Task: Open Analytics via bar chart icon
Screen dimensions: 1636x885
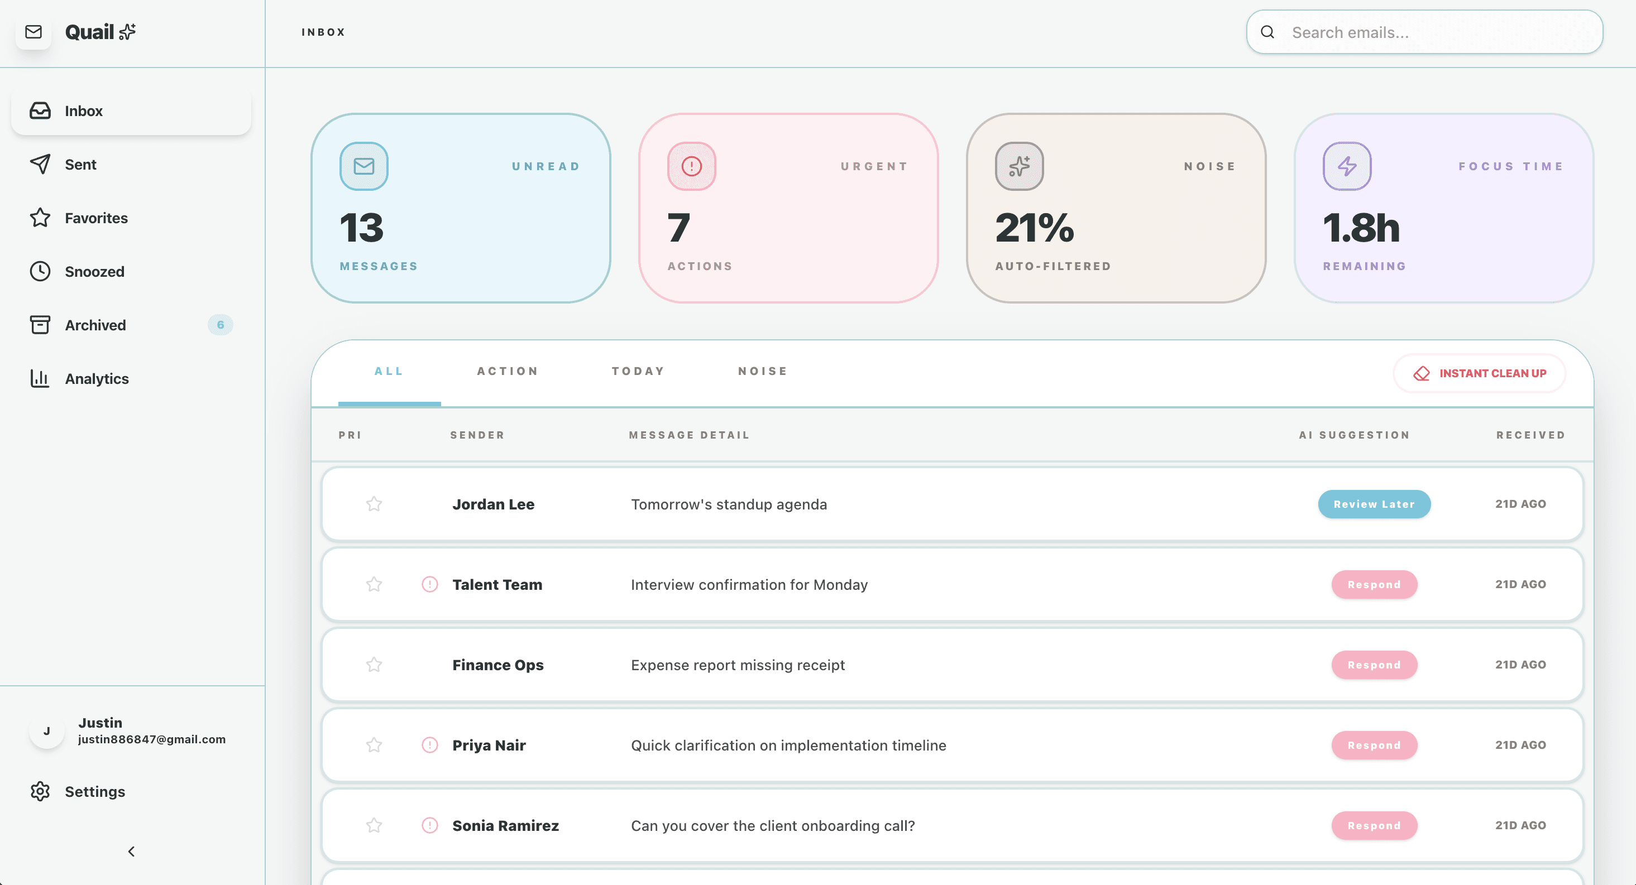Action: 40,378
